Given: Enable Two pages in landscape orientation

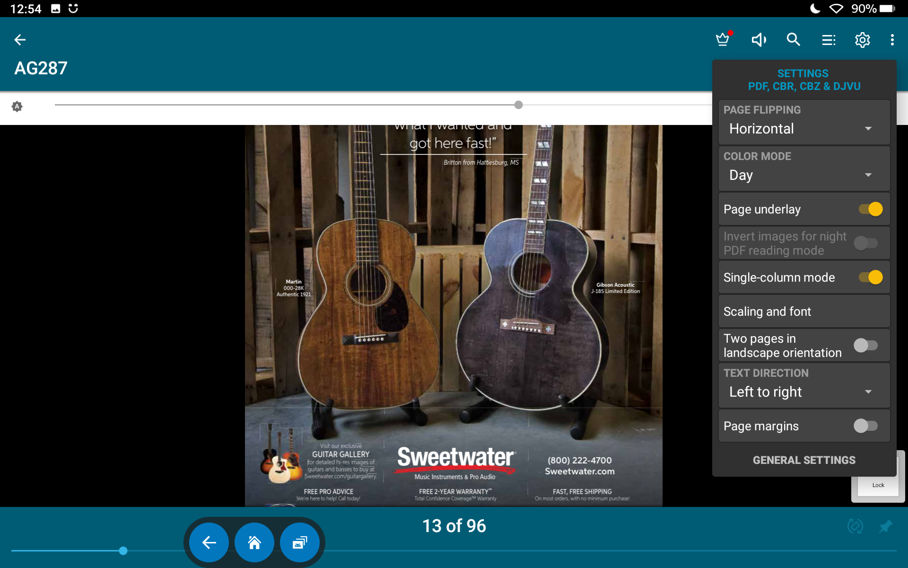Looking at the screenshot, I should pos(865,346).
